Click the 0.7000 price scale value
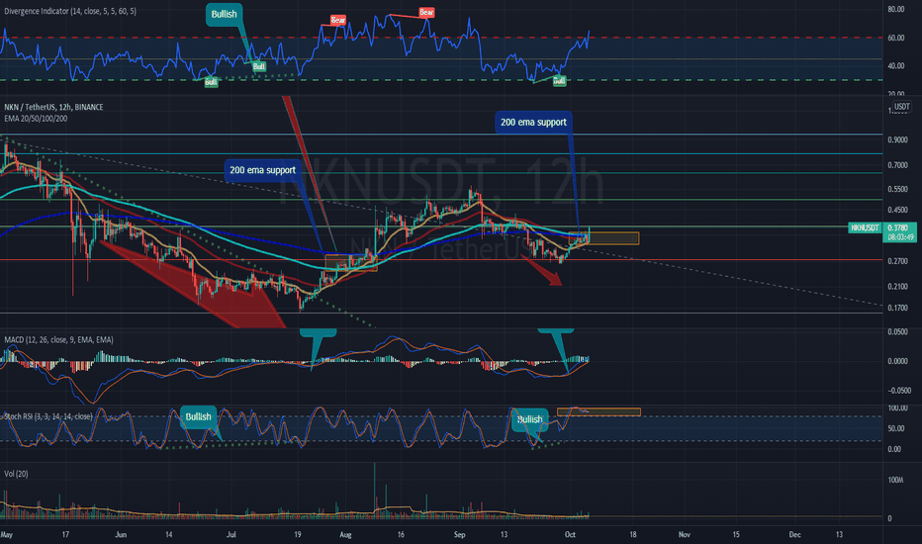 (x=898, y=165)
